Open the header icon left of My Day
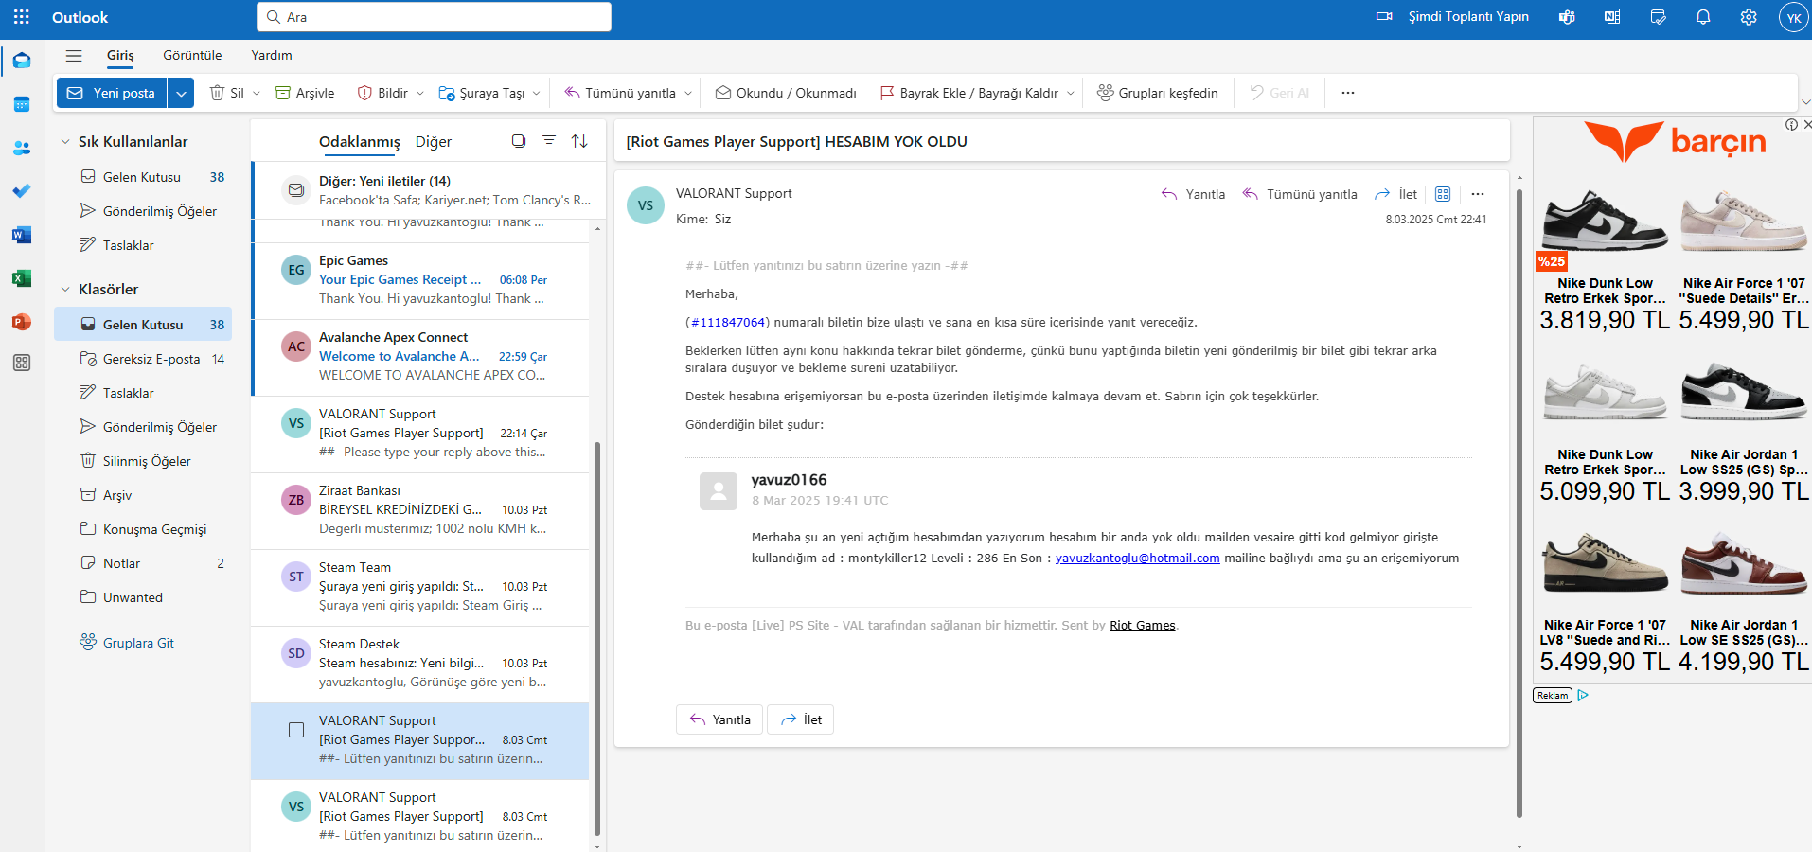 tap(1612, 17)
